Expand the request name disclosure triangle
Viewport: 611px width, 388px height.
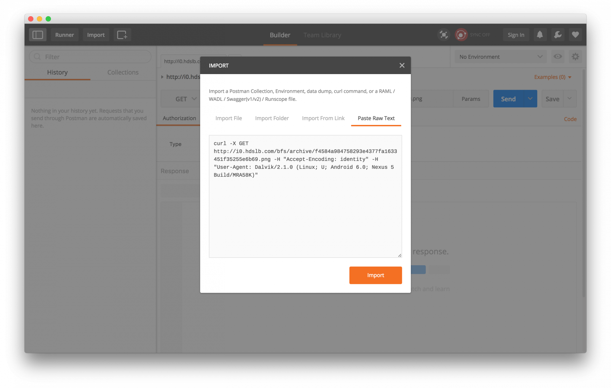coord(162,77)
